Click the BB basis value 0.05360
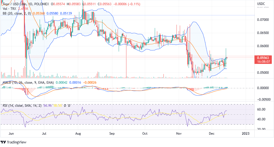This screenshot has width=274, height=147. tap(39, 13)
